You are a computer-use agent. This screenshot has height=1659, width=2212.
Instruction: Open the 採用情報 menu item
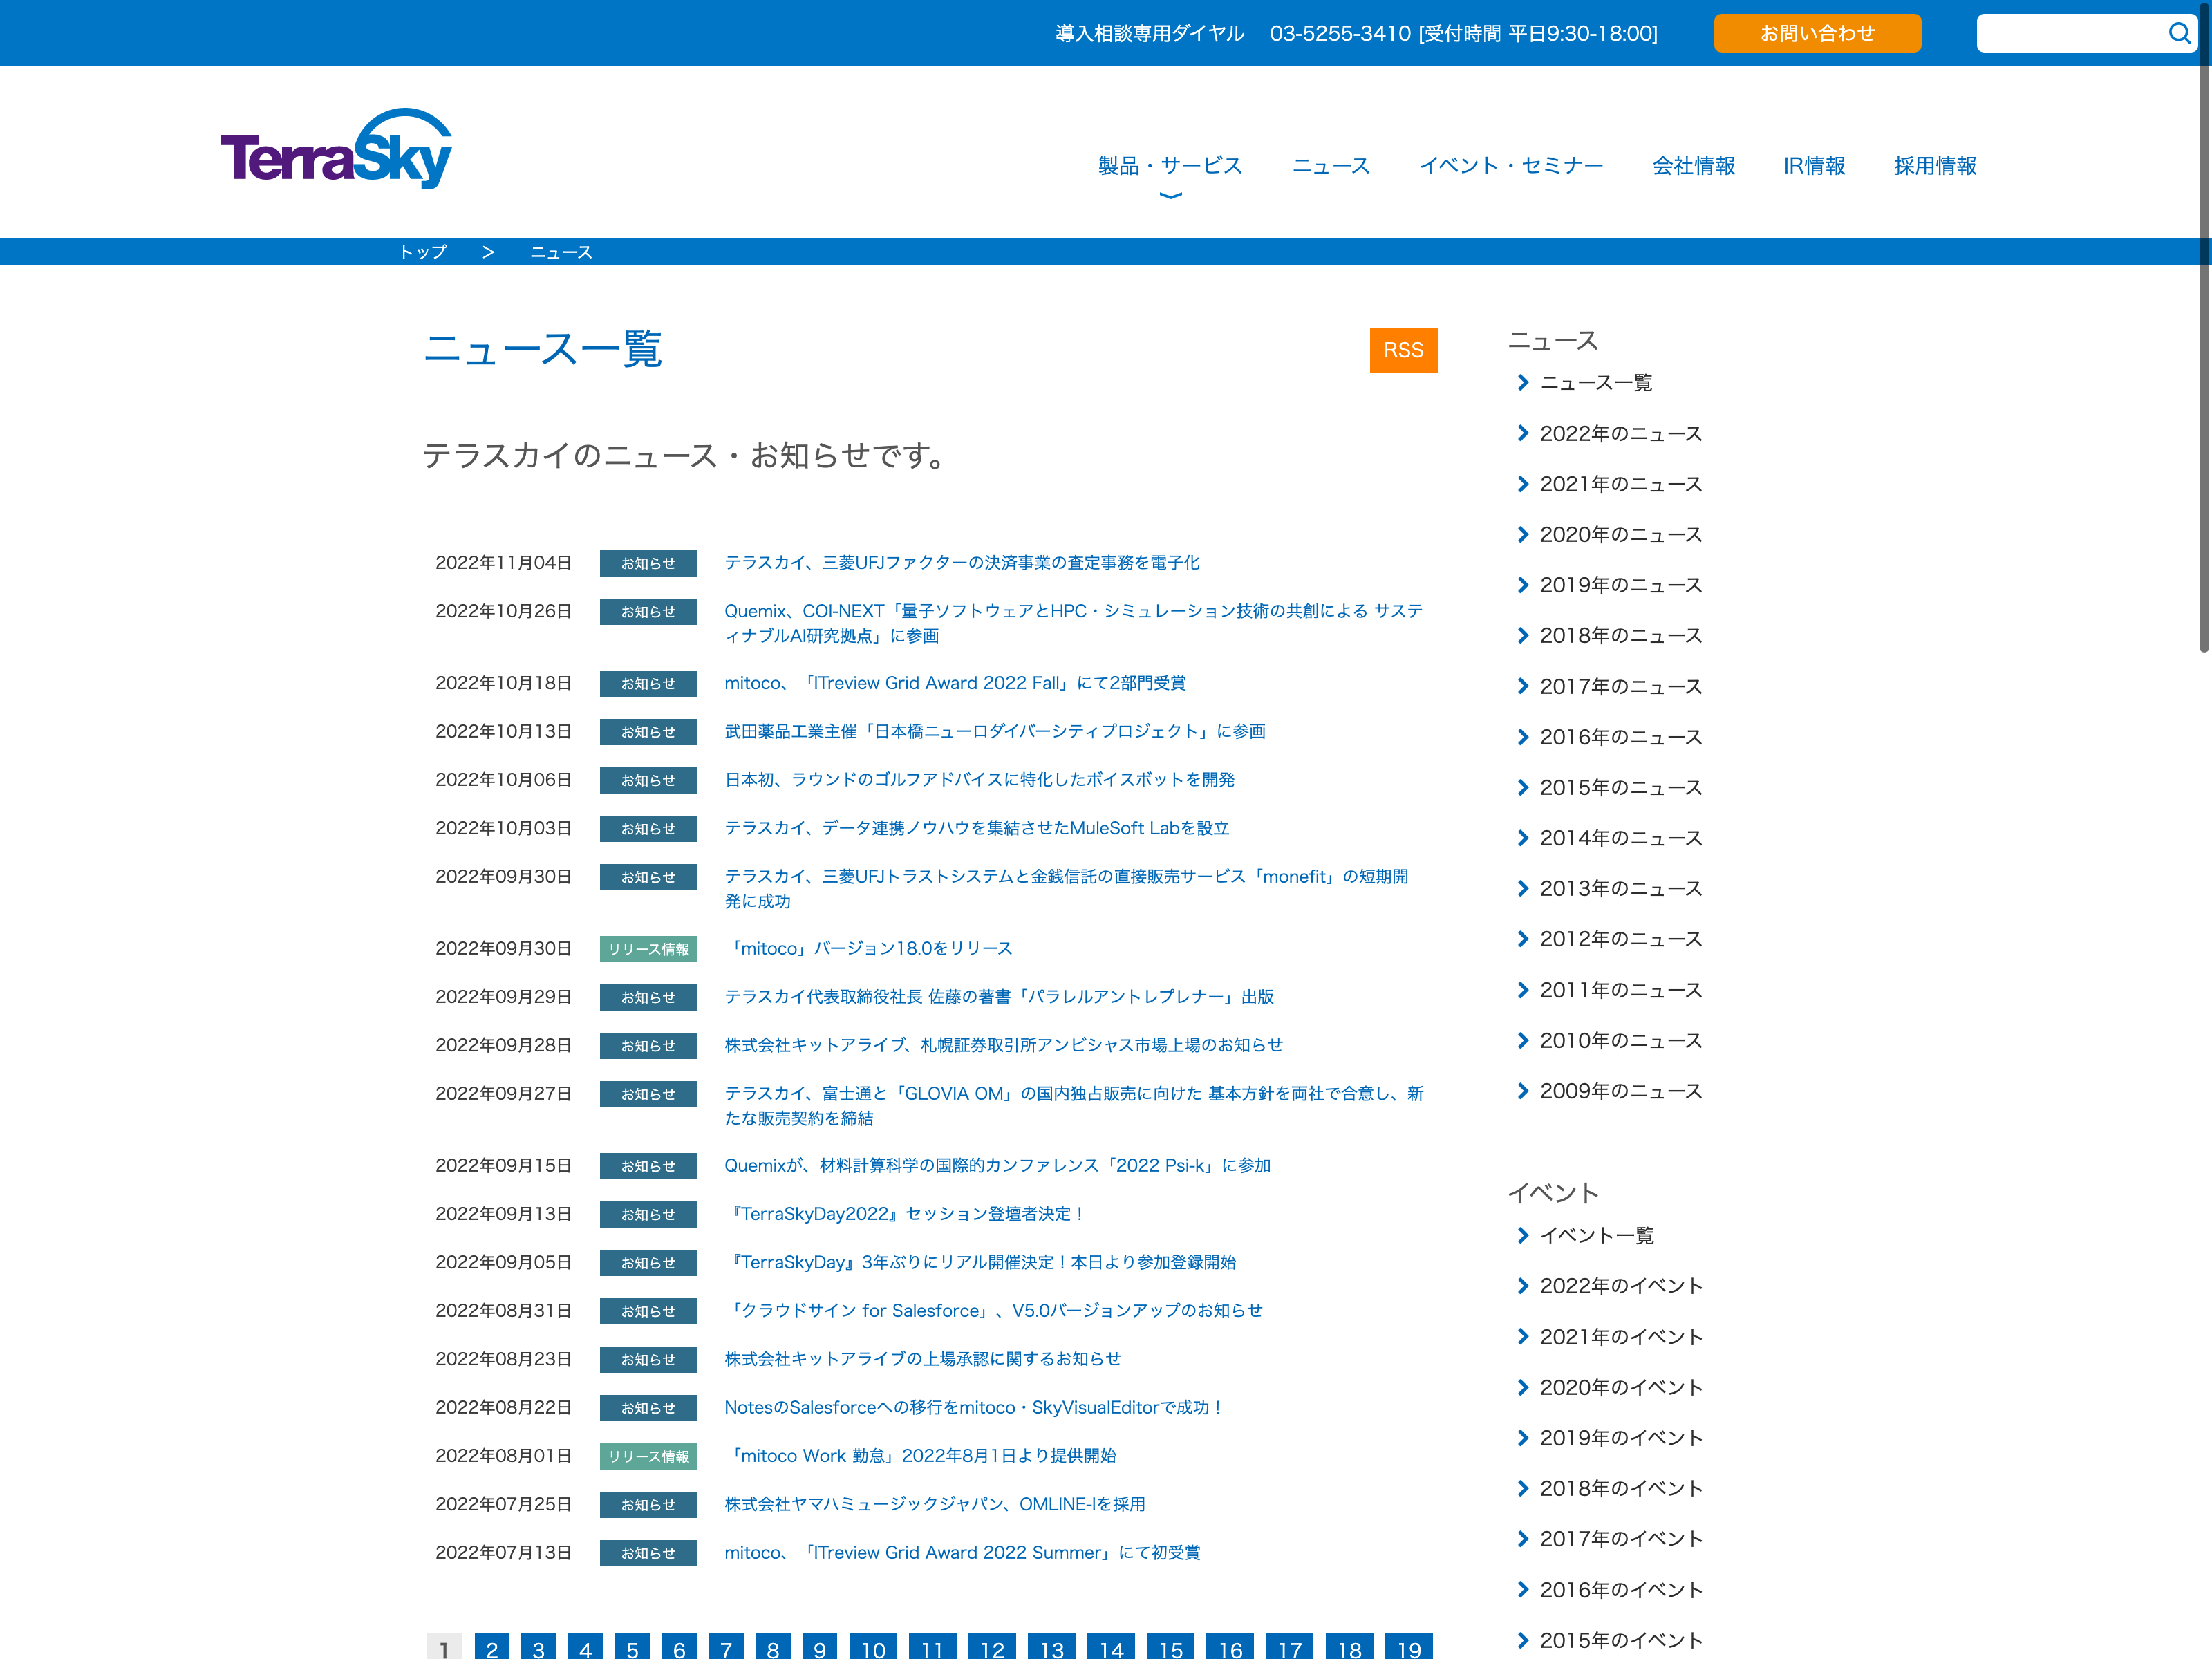click(1934, 166)
